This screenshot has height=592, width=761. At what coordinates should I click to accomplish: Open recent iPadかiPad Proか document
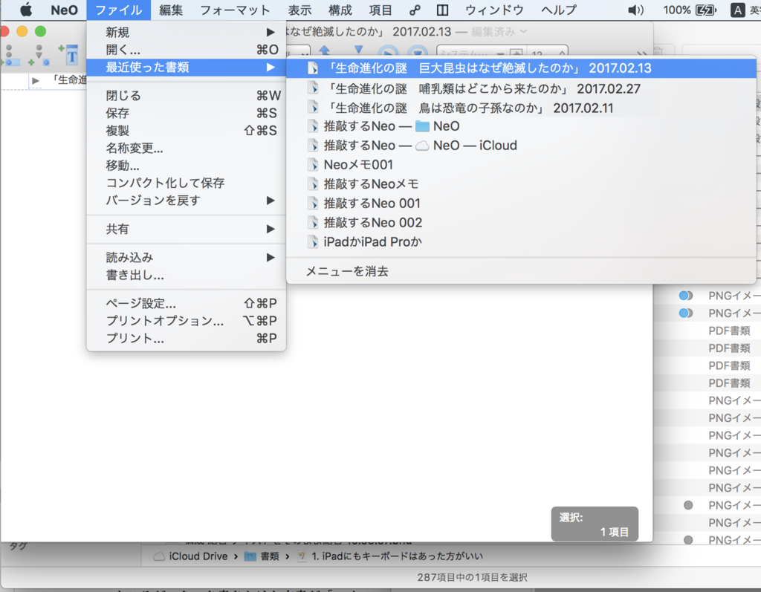click(x=521, y=241)
